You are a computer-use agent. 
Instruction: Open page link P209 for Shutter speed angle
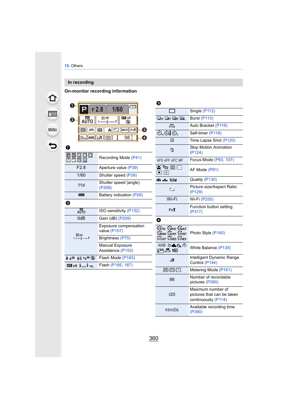[105, 188]
